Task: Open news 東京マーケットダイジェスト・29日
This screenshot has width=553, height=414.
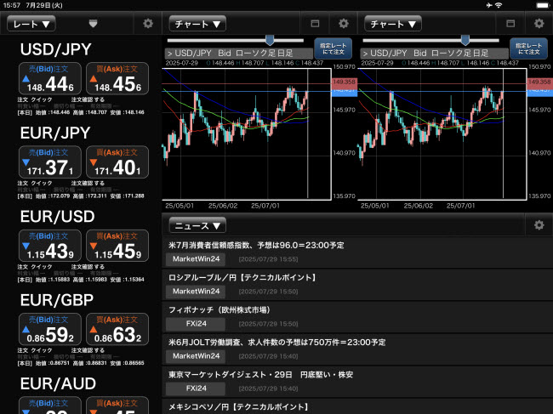Action: (x=260, y=375)
